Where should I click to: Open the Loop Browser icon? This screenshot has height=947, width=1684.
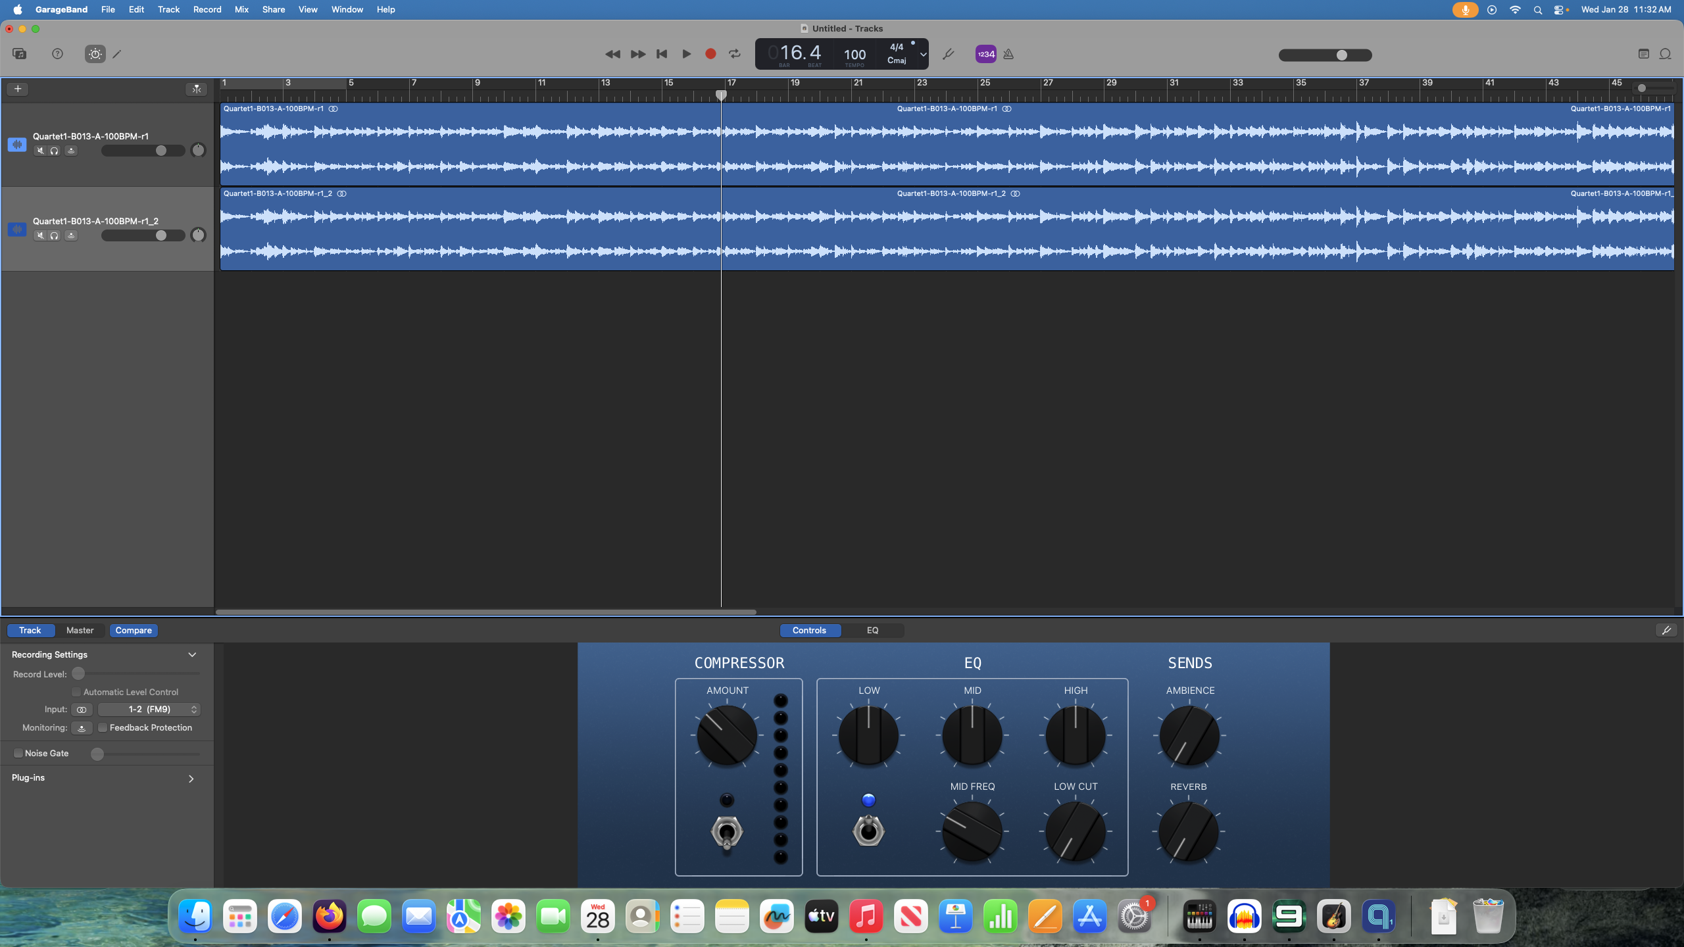1666,54
